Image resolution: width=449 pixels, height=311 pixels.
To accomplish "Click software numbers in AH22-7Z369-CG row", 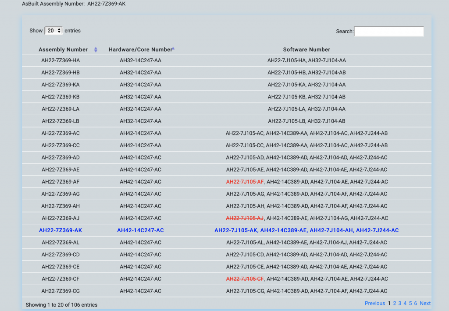I will [x=306, y=291].
